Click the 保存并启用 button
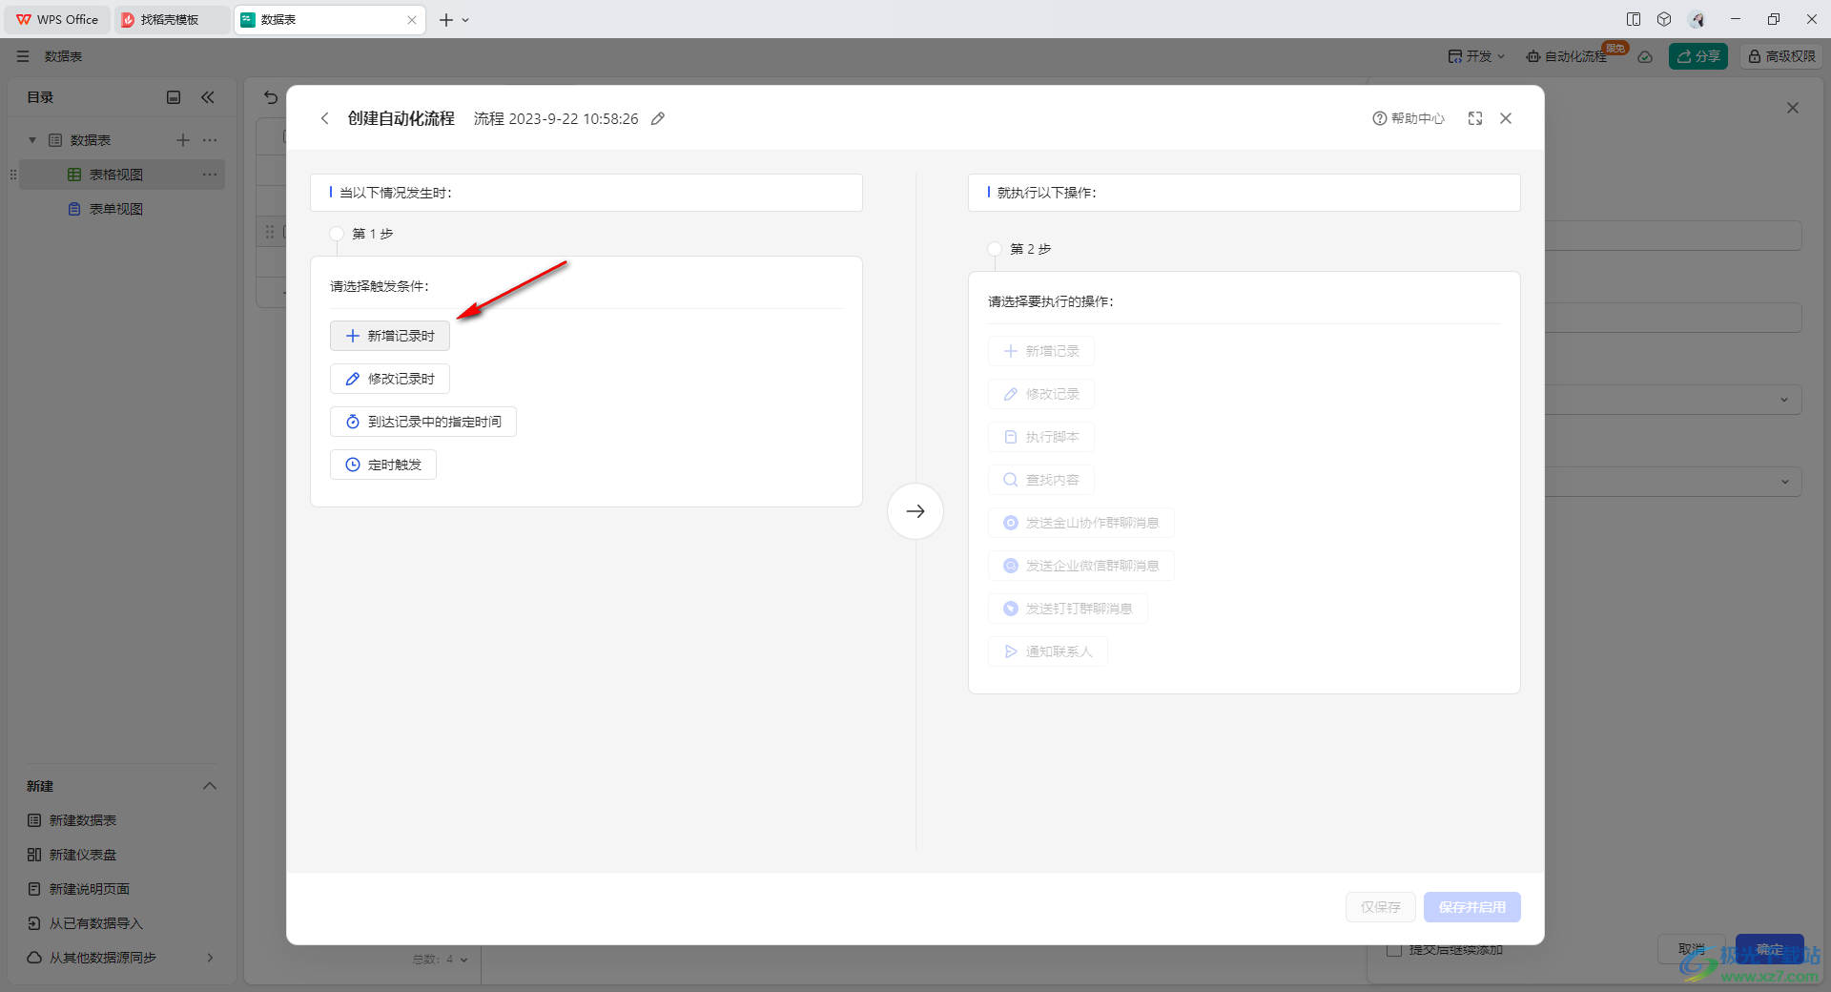This screenshot has width=1831, height=992. [x=1472, y=907]
